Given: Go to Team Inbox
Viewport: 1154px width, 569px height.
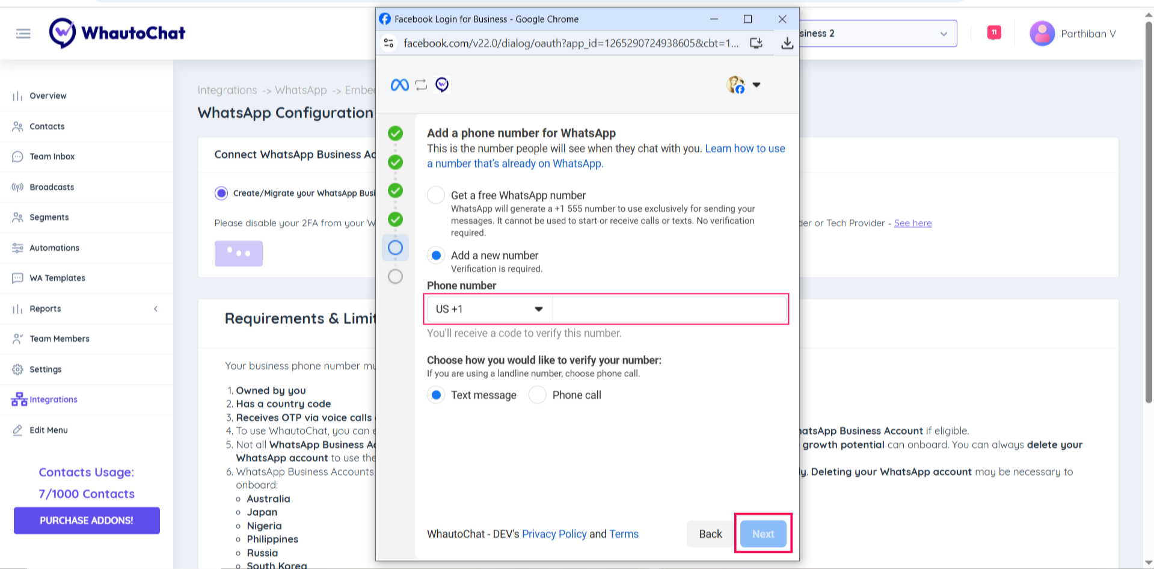Looking at the screenshot, I should [x=52, y=156].
